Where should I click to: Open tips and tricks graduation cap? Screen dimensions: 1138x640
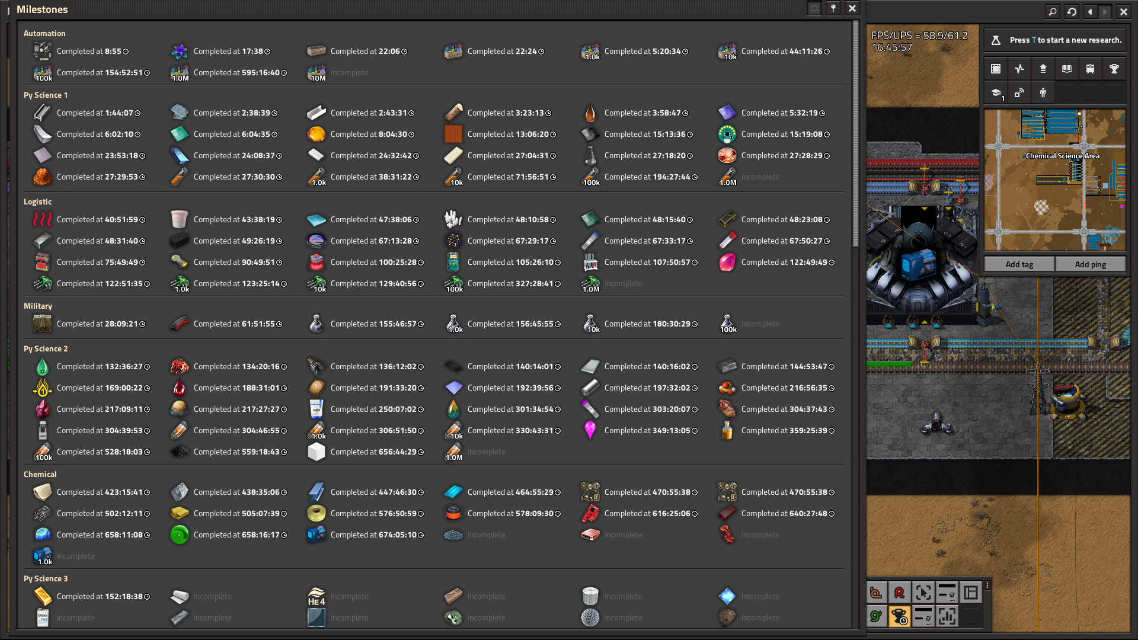tap(996, 92)
